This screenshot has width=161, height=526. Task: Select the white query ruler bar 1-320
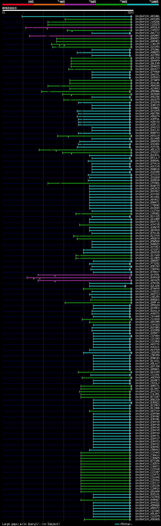pyautogui.click(x=68, y=10)
